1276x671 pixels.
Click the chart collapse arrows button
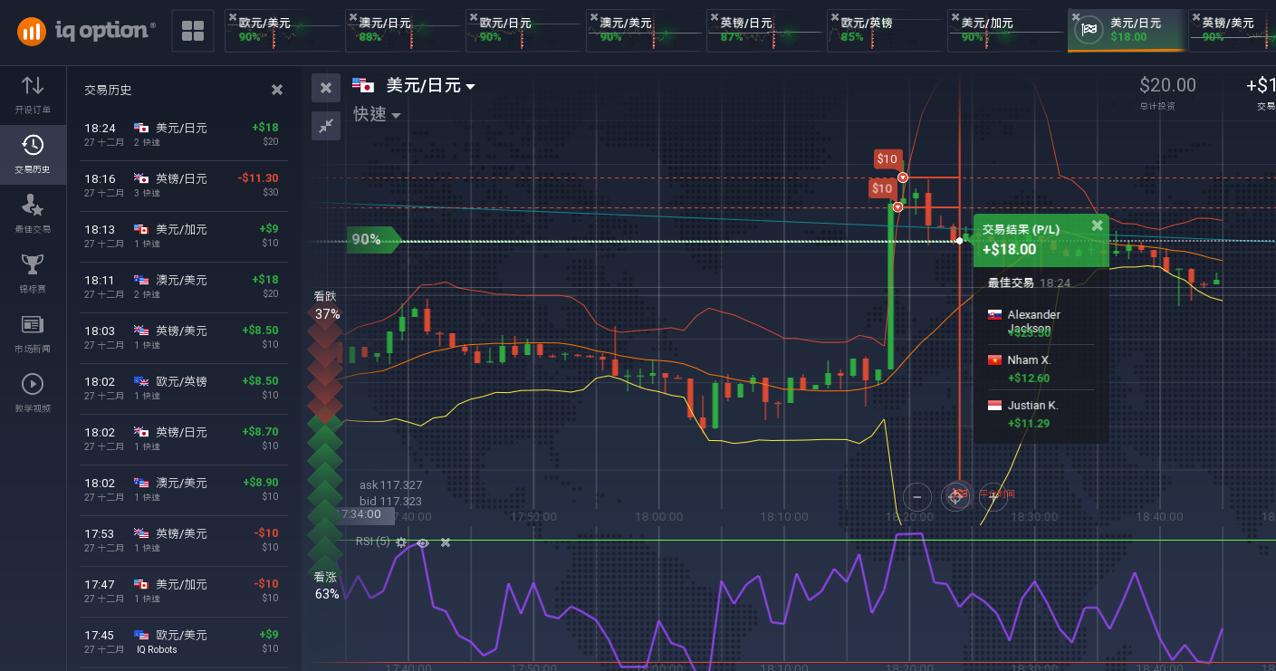click(326, 126)
